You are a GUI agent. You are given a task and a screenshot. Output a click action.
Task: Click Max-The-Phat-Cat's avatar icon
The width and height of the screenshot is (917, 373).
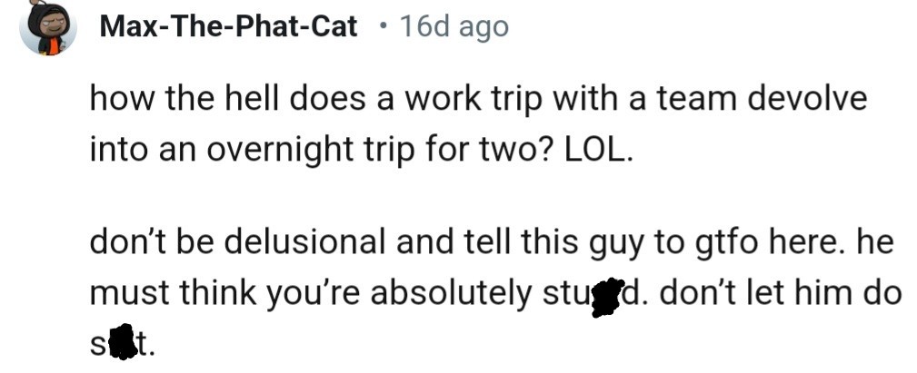[x=47, y=28]
